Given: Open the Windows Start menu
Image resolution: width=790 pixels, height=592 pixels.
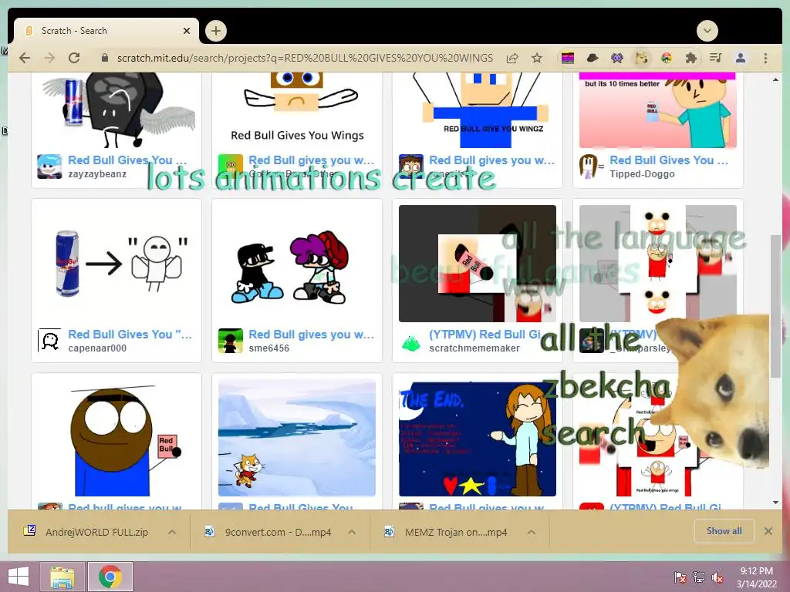Looking at the screenshot, I should click(19, 577).
